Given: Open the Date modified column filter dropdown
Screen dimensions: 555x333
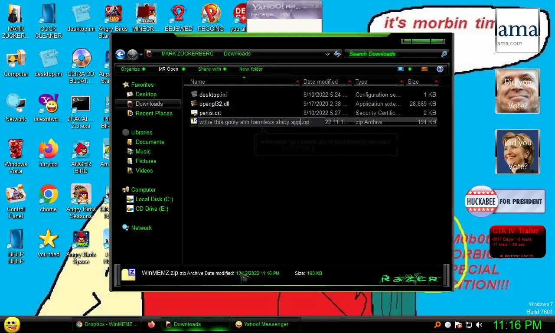Looking at the screenshot, I should (x=349, y=82).
